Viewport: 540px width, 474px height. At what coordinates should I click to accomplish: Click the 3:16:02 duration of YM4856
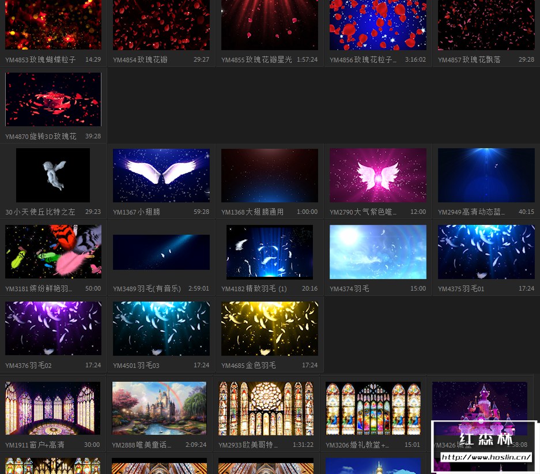click(x=416, y=59)
